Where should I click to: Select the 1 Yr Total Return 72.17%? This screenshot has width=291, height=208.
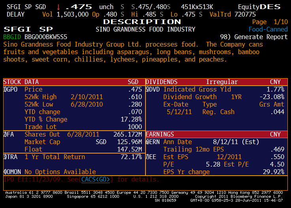click(131, 157)
